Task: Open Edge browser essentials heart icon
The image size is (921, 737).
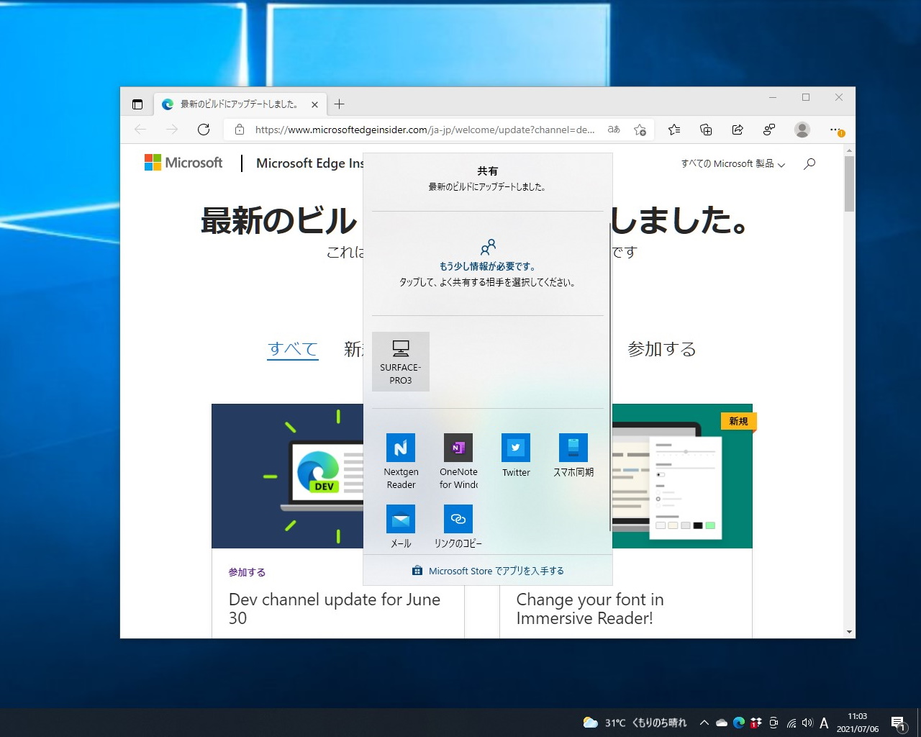Action: click(769, 130)
